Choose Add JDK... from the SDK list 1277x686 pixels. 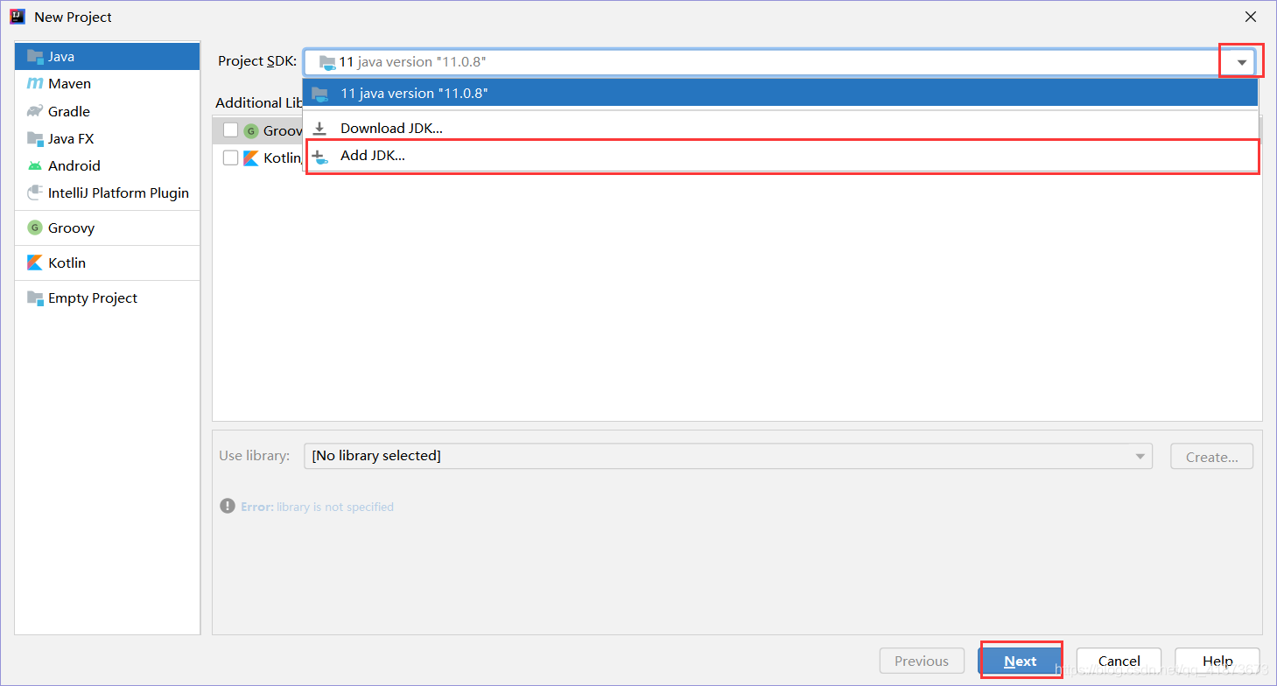tap(782, 157)
